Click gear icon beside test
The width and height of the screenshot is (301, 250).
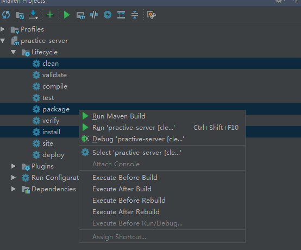pos(36,98)
